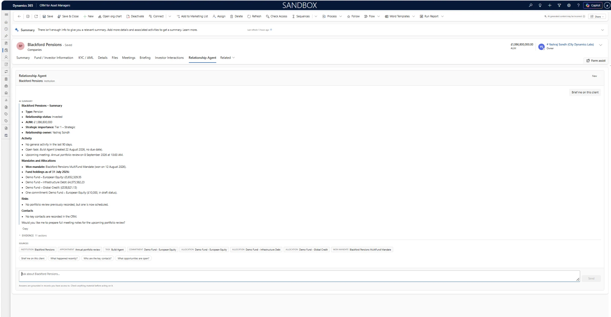The width and height of the screenshot is (611, 317).
Task: Switch to Fund / Investor Information tab
Action: coord(54,58)
